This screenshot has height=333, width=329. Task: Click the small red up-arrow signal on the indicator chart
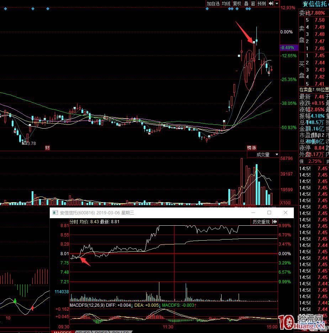(32, 308)
